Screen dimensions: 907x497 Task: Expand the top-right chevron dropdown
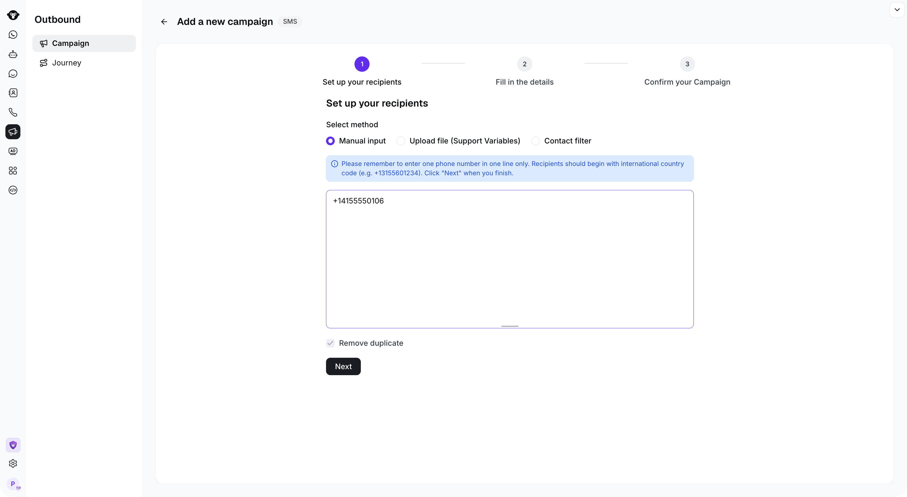point(897,10)
